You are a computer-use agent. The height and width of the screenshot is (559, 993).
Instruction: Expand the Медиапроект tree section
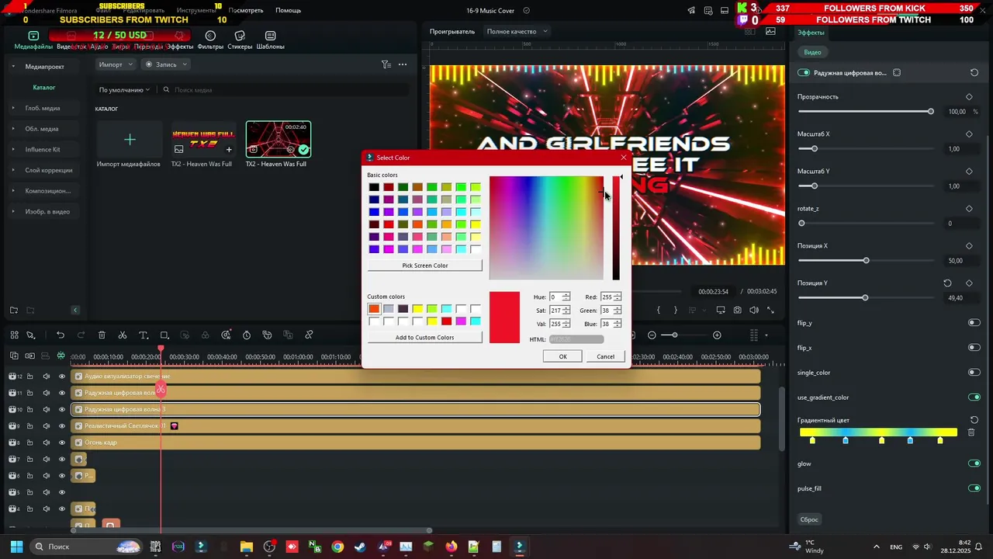coord(13,67)
